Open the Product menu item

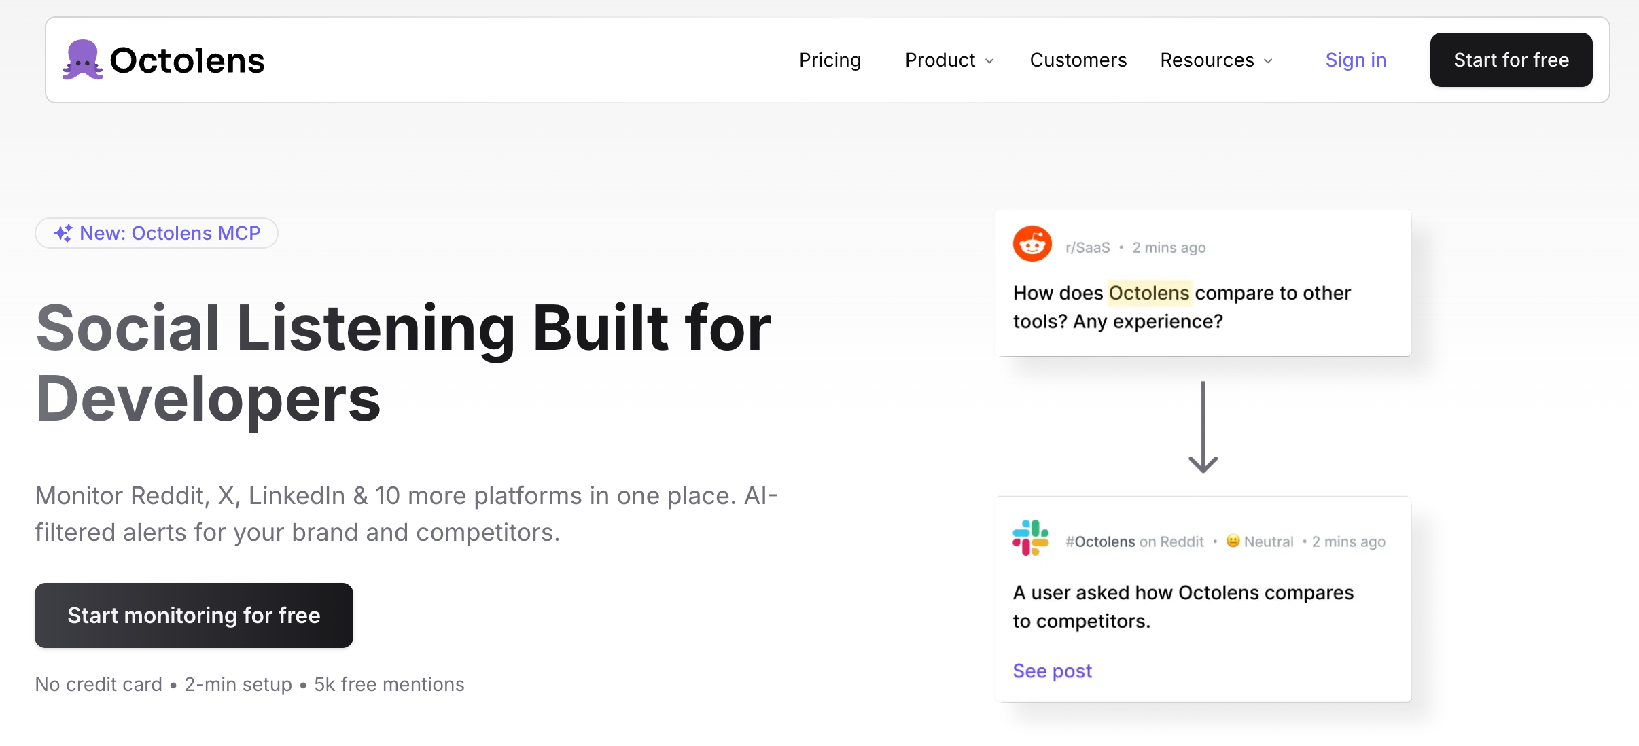coord(940,60)
